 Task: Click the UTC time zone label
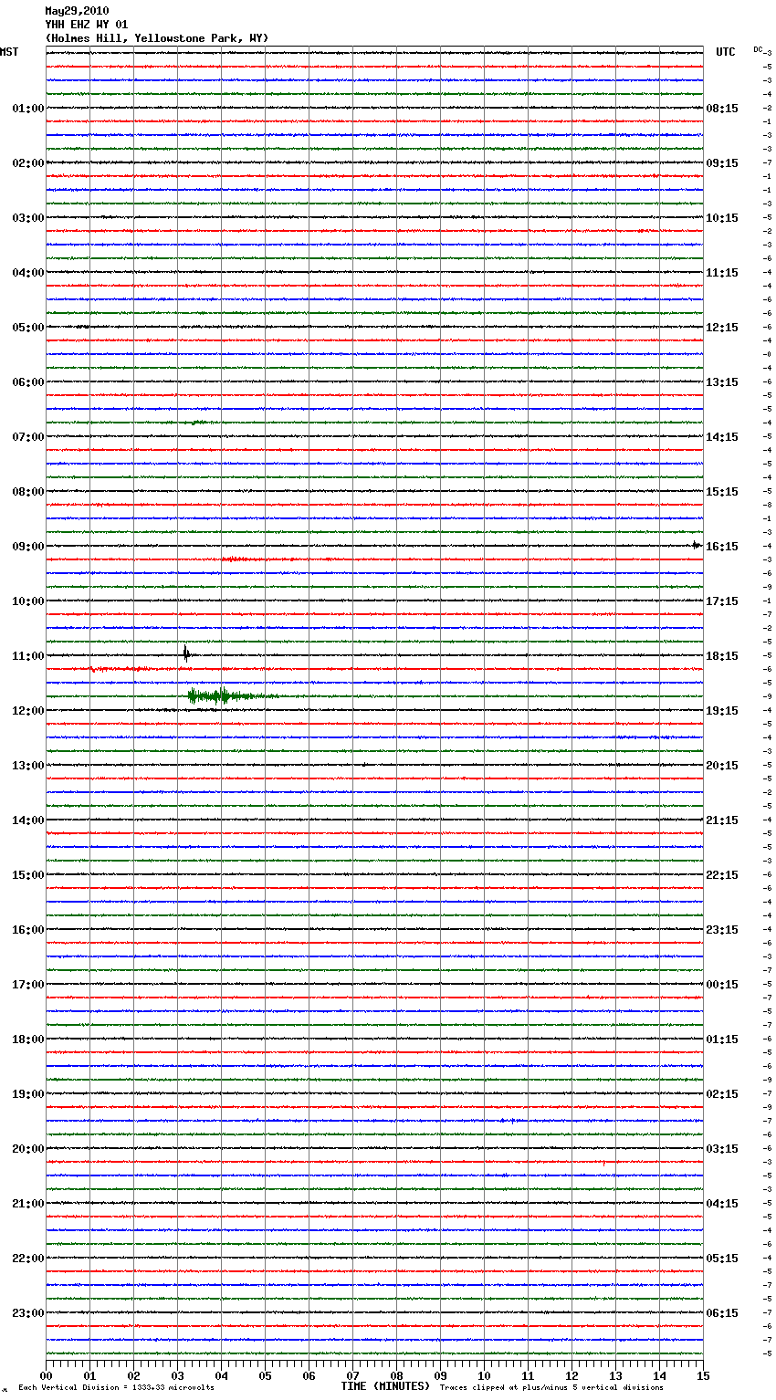pyautogui.click(x=726, y=52)
